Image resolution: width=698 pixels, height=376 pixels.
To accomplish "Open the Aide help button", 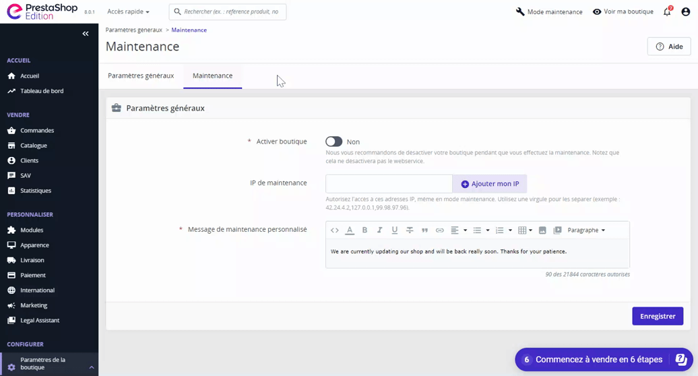I will tap(669, 46).
